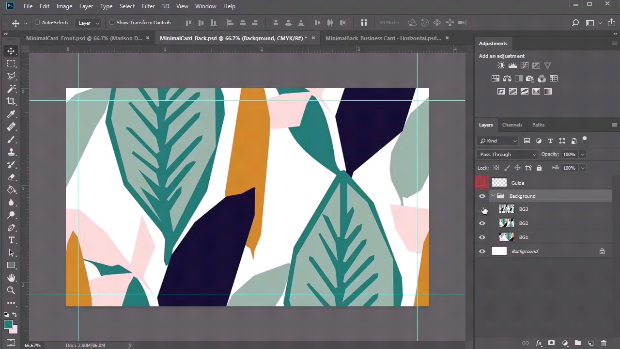
Task: Enable Show Transform Controls checkbox
Action: (x=112, y=22)
